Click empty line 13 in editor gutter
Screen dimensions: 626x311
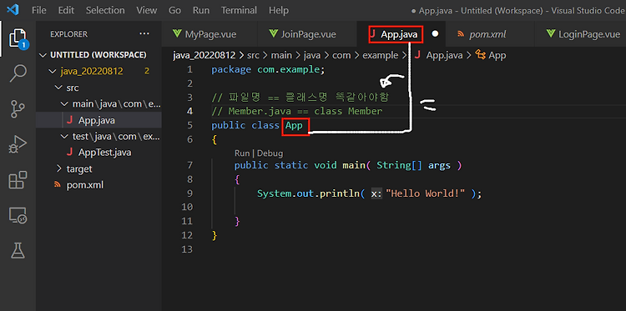(x=187, y=249)
